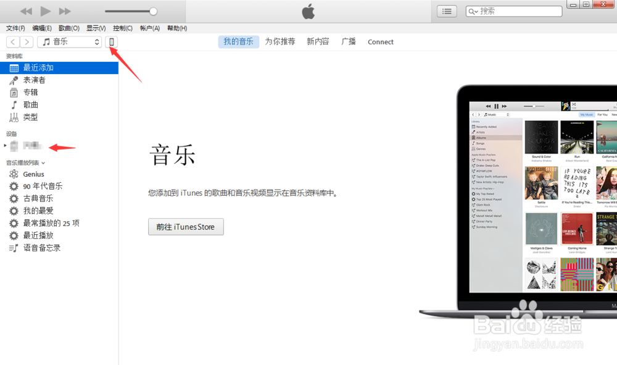Adjust the volume slider knob

153,11
